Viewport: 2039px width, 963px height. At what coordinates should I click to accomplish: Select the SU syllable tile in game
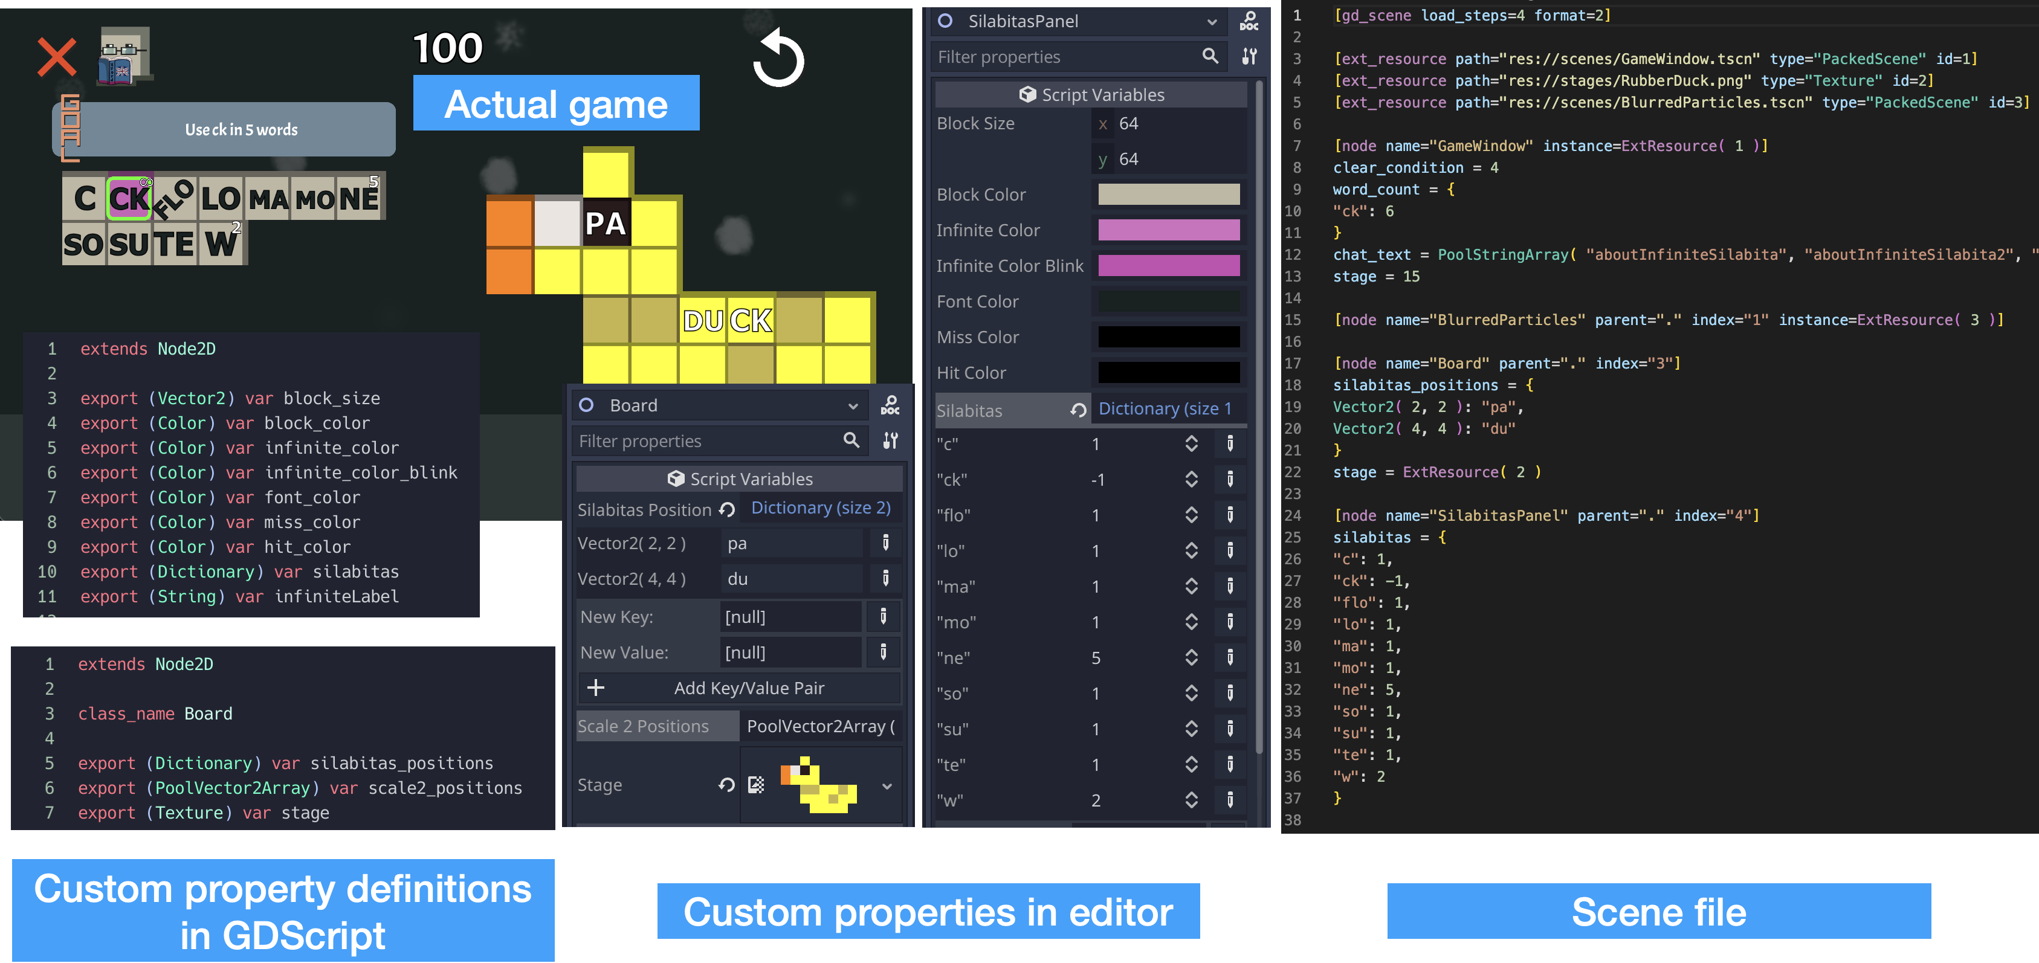click(x=129, y=243)
